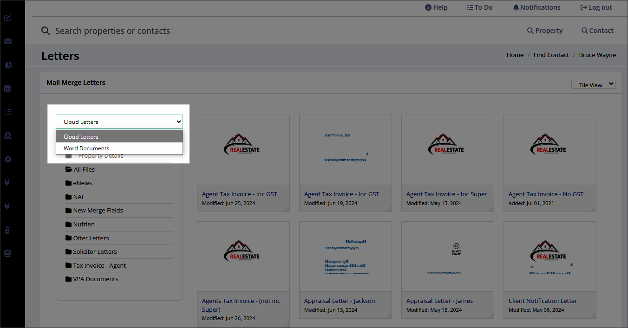
Task: Open Agent Tax Invoice - No GST thumbnail
Action: (x=550, y=149)
